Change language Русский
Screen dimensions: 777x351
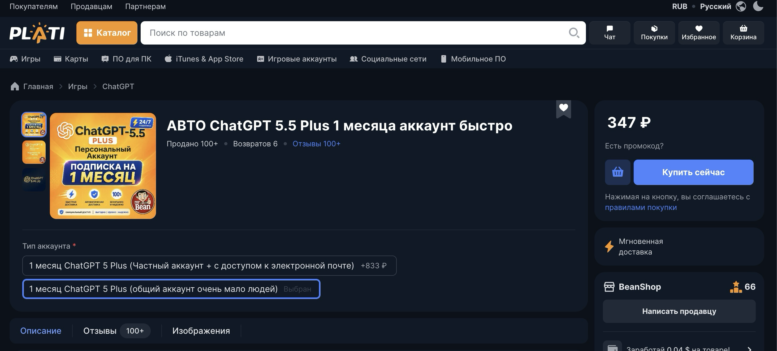point(715,6)
